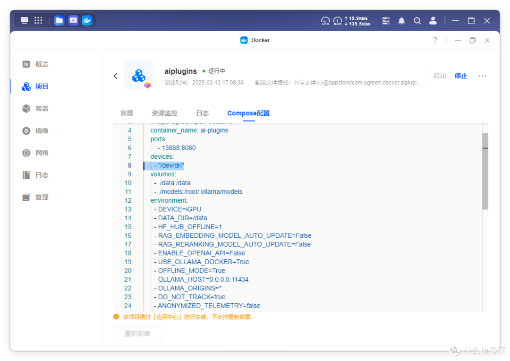
Task: Switch to the Docker taskbar icon
Action: 87,20
